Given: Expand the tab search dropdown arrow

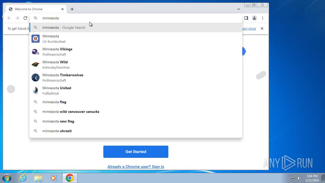Looking at the screenshot, I should pyautogui.click(x=239, y=9).
